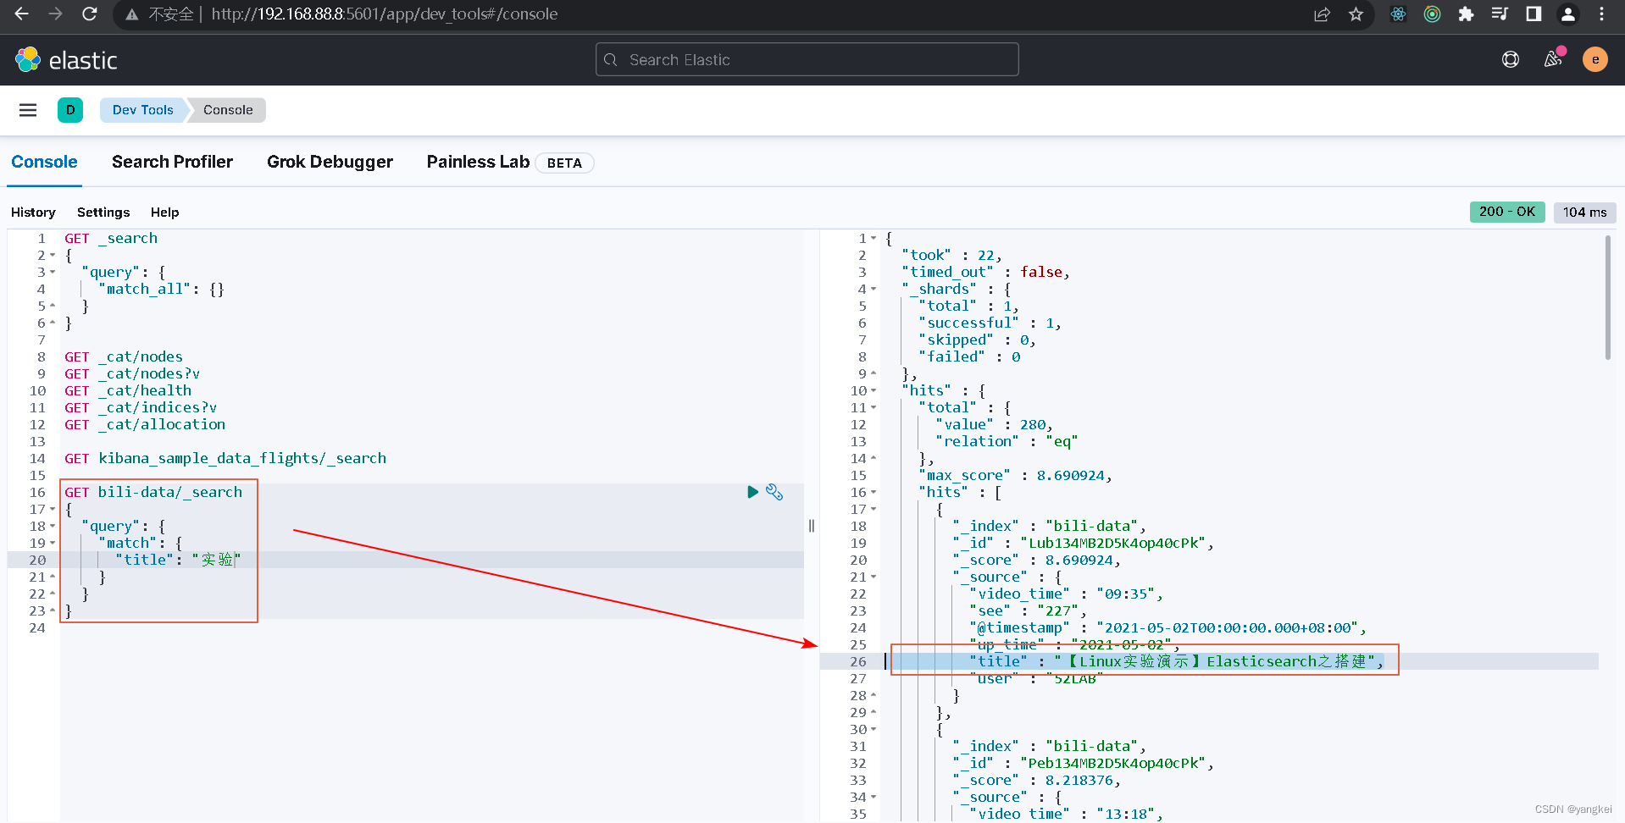Open the History menu
Image resolution: width=1625 pixels, height=823 pixels.
(33, 213)
